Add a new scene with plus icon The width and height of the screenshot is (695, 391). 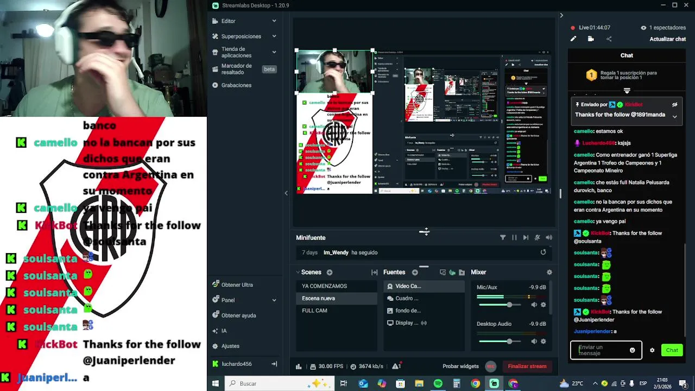pyautogui.click(x=330, y=272)
